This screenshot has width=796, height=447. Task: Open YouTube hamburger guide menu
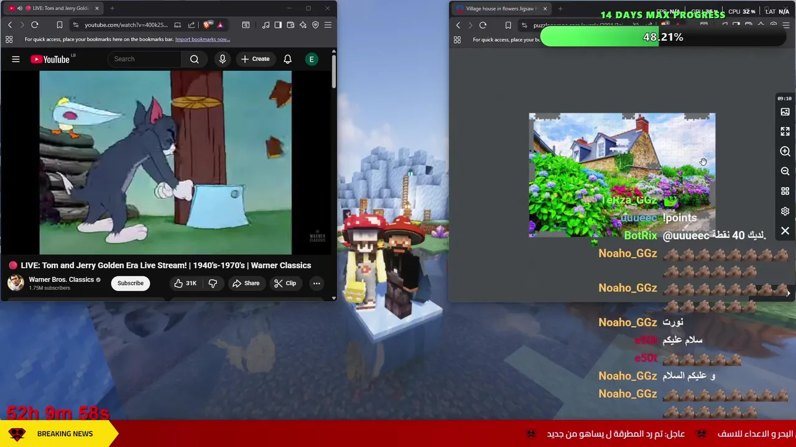[16, 59]
